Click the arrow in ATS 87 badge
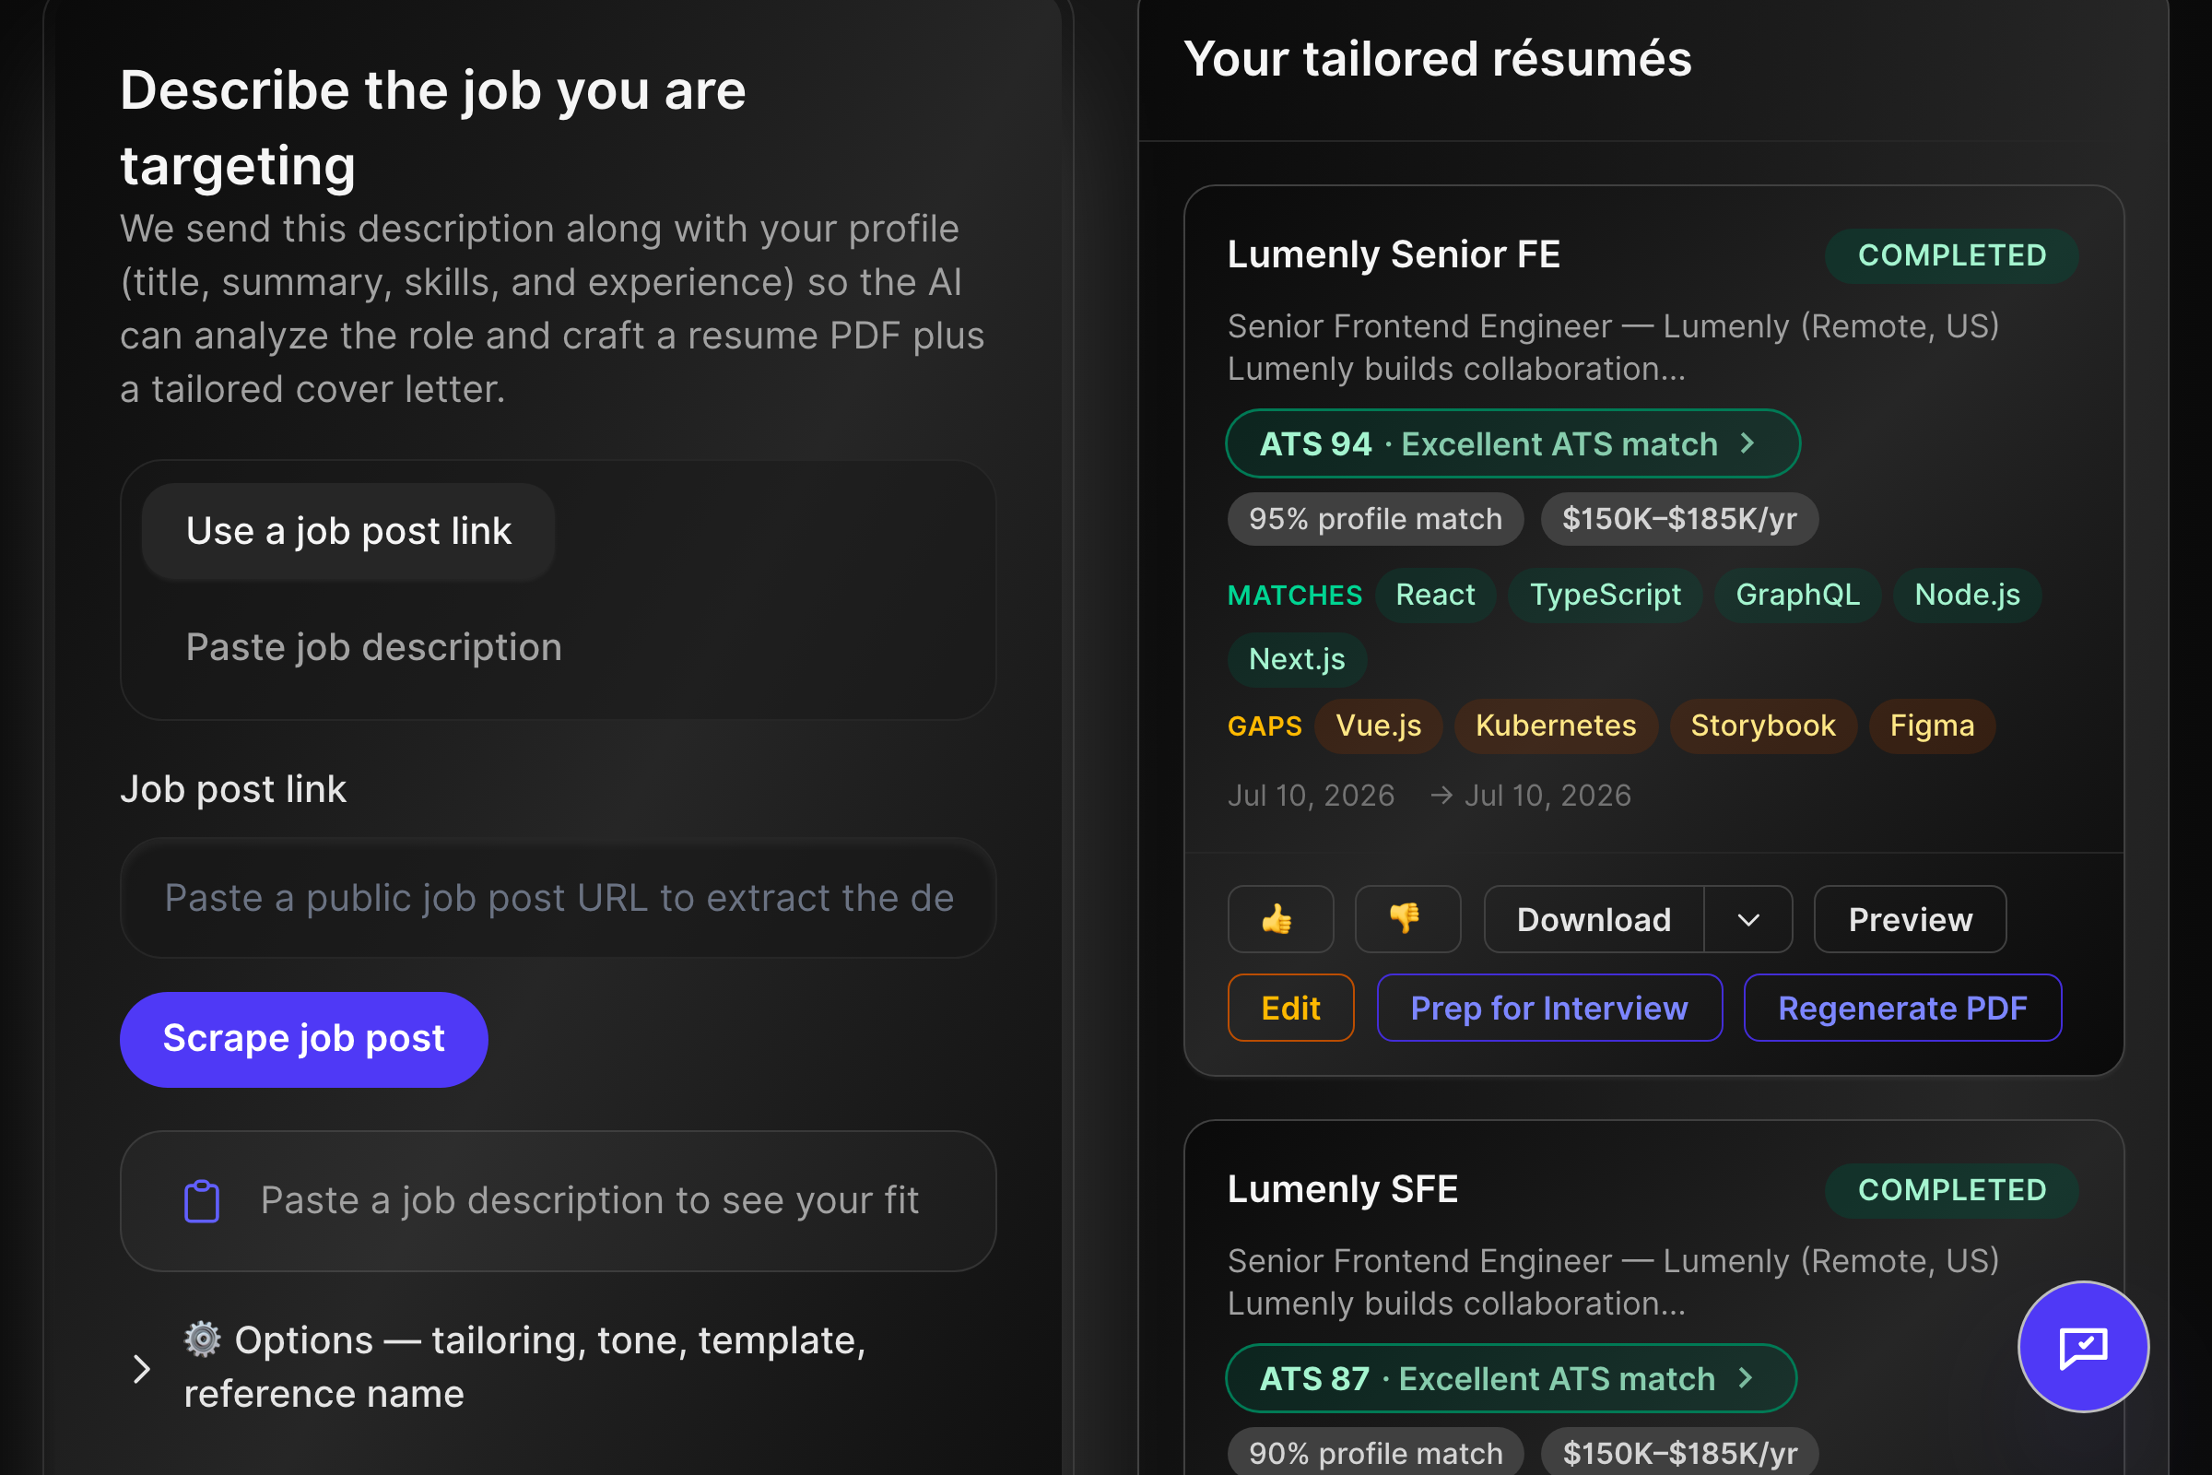Viewport: 2212px width, 1475px height. pos(1745,1378)
